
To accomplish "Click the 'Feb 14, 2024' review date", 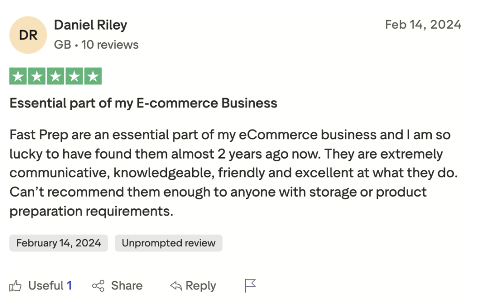I will 423,24.
